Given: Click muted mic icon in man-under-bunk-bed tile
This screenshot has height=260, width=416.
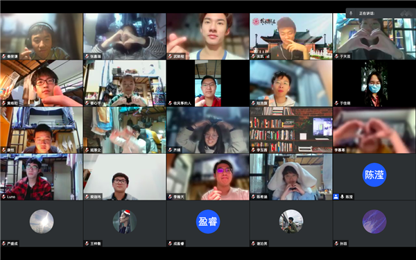Looking at the screenshot, I should pyautogui.click(x=3, y=150).
